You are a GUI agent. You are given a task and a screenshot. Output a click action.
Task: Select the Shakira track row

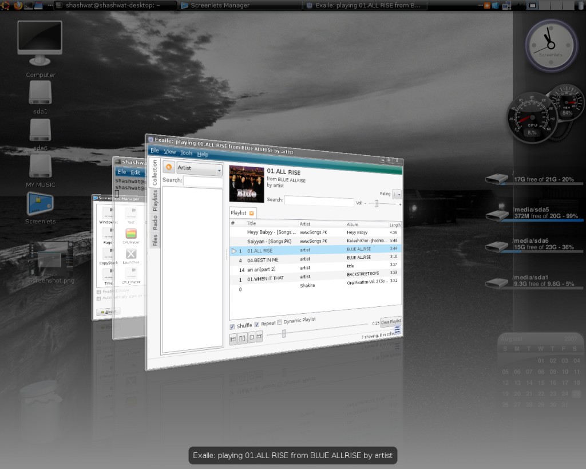315,286
